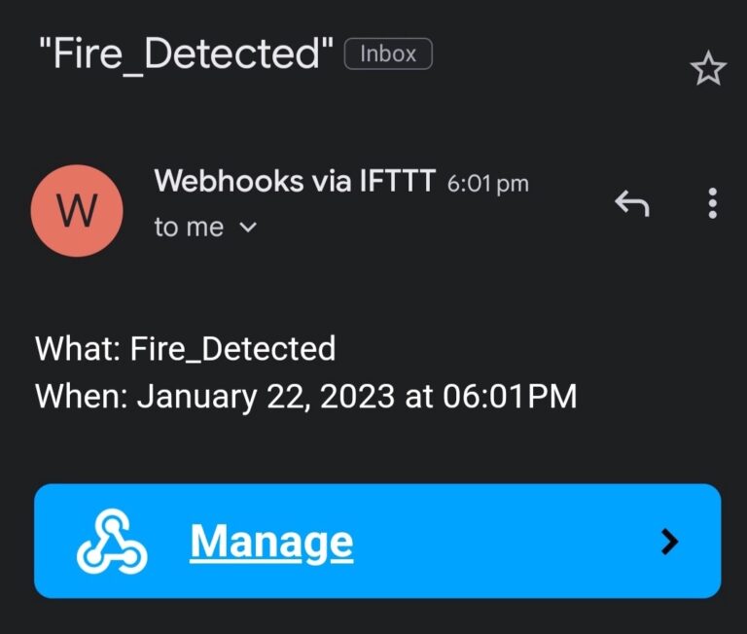Click the "What: Fire_Detected" body line
Screen dimensions: 747x634
tap(185, 348)
